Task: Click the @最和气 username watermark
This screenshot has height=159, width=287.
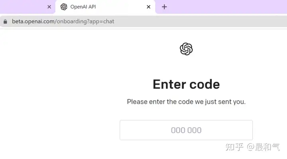Action: tap(263, 147)
